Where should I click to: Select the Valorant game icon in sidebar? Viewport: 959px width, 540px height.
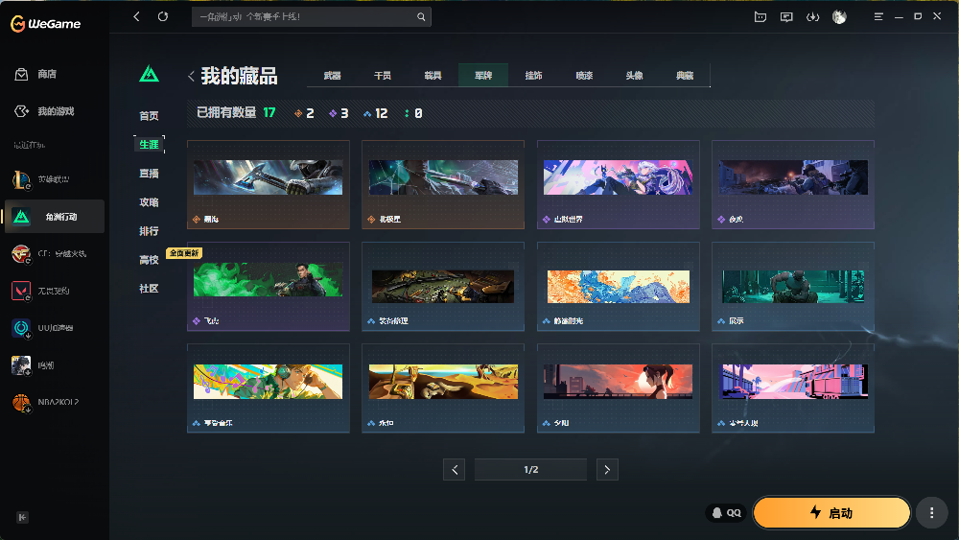point(21,291)
